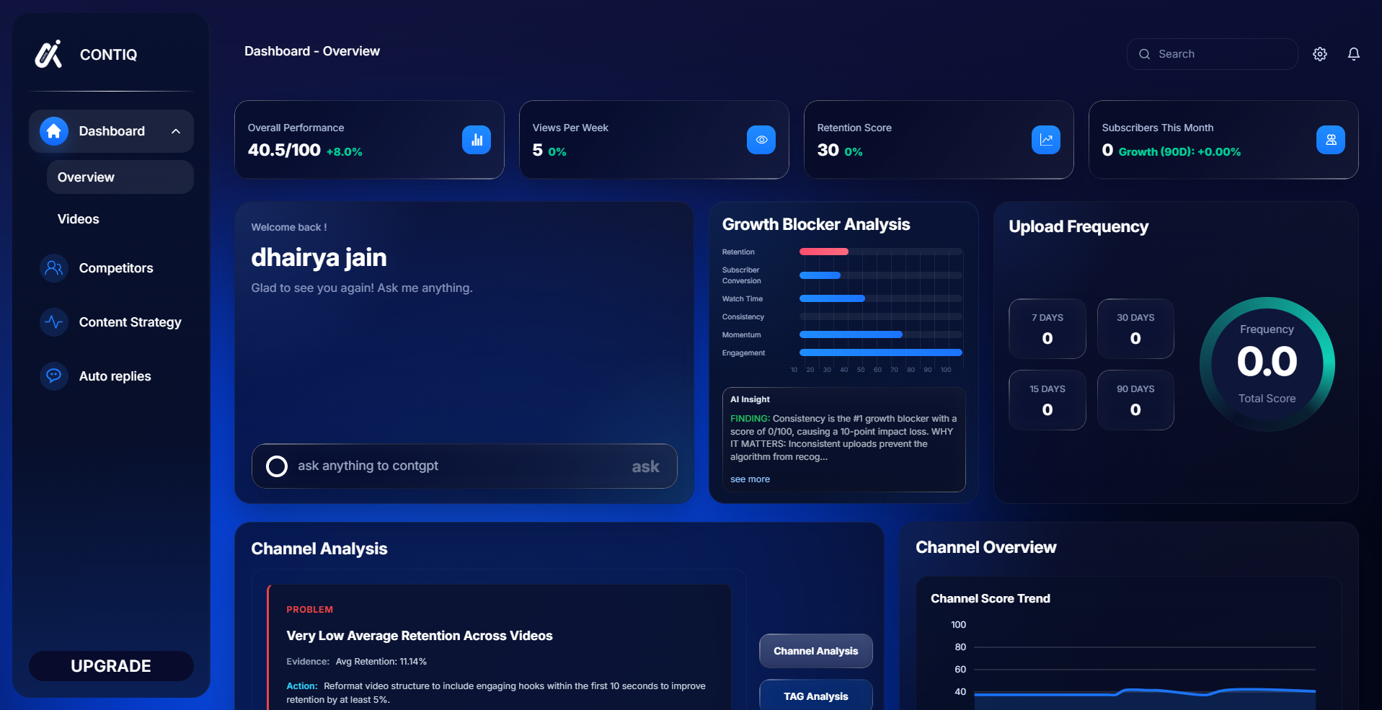Click the Auto replies chat bubble icon
Viewport: 1382px width, 710px height.
[x=54, y=376]
